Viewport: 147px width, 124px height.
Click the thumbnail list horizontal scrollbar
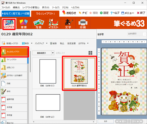tap(64, 122)
